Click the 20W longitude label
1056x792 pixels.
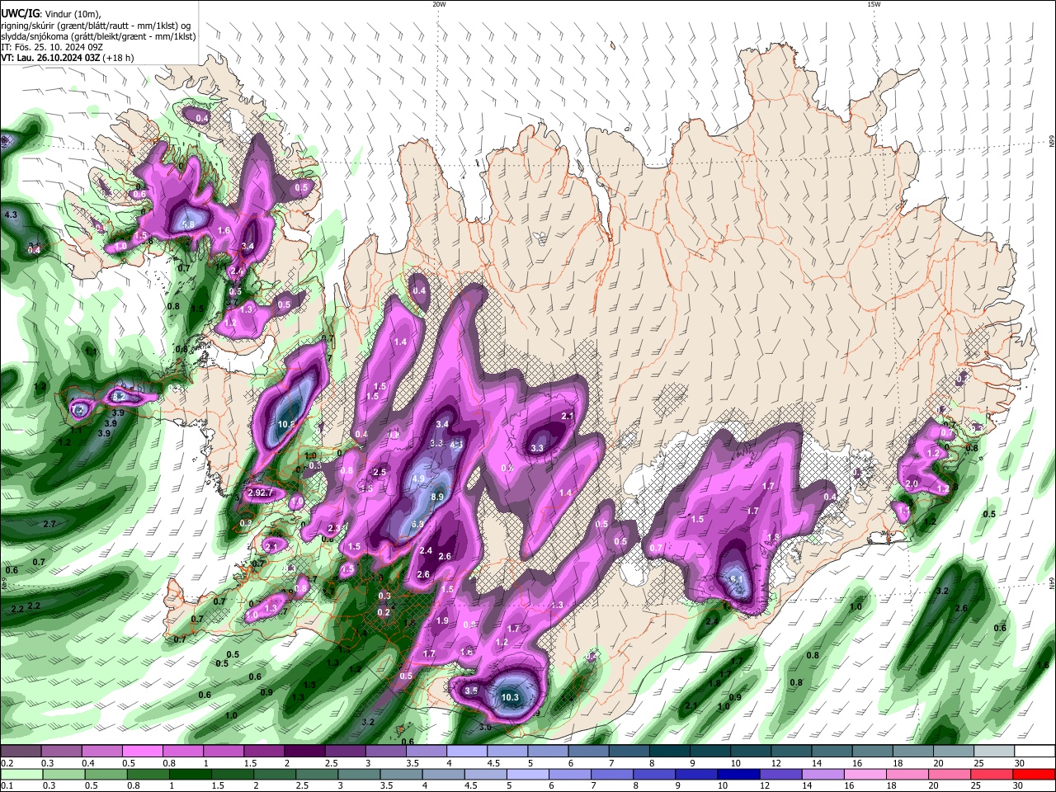point(439,4)
